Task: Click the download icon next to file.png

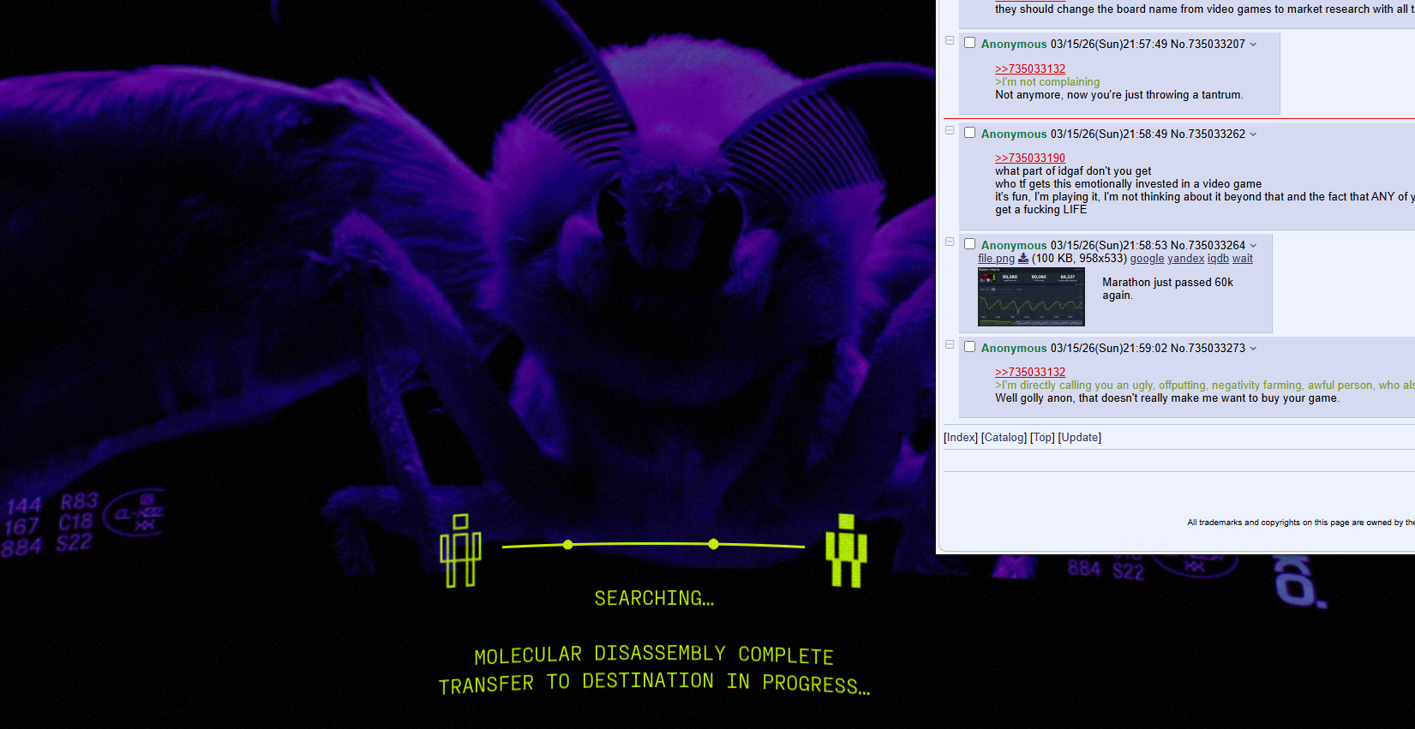Action: pyautogui.click(x=1023, y=258)
